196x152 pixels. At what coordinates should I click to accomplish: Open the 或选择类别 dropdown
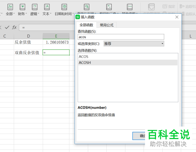(x=134, y=44)
